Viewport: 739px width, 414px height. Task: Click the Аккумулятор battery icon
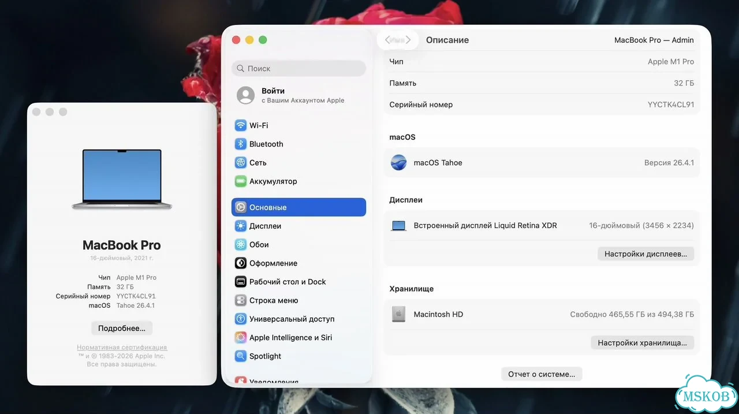point(241,181)
